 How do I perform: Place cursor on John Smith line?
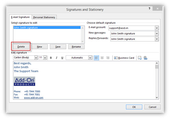[21, 67]
